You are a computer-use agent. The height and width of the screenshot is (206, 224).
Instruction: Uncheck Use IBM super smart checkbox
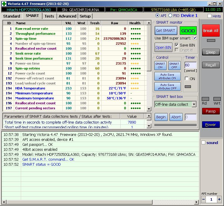[195, 38]
